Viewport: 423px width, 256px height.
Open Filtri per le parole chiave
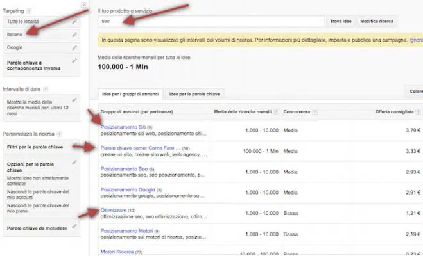coord(35,147)
